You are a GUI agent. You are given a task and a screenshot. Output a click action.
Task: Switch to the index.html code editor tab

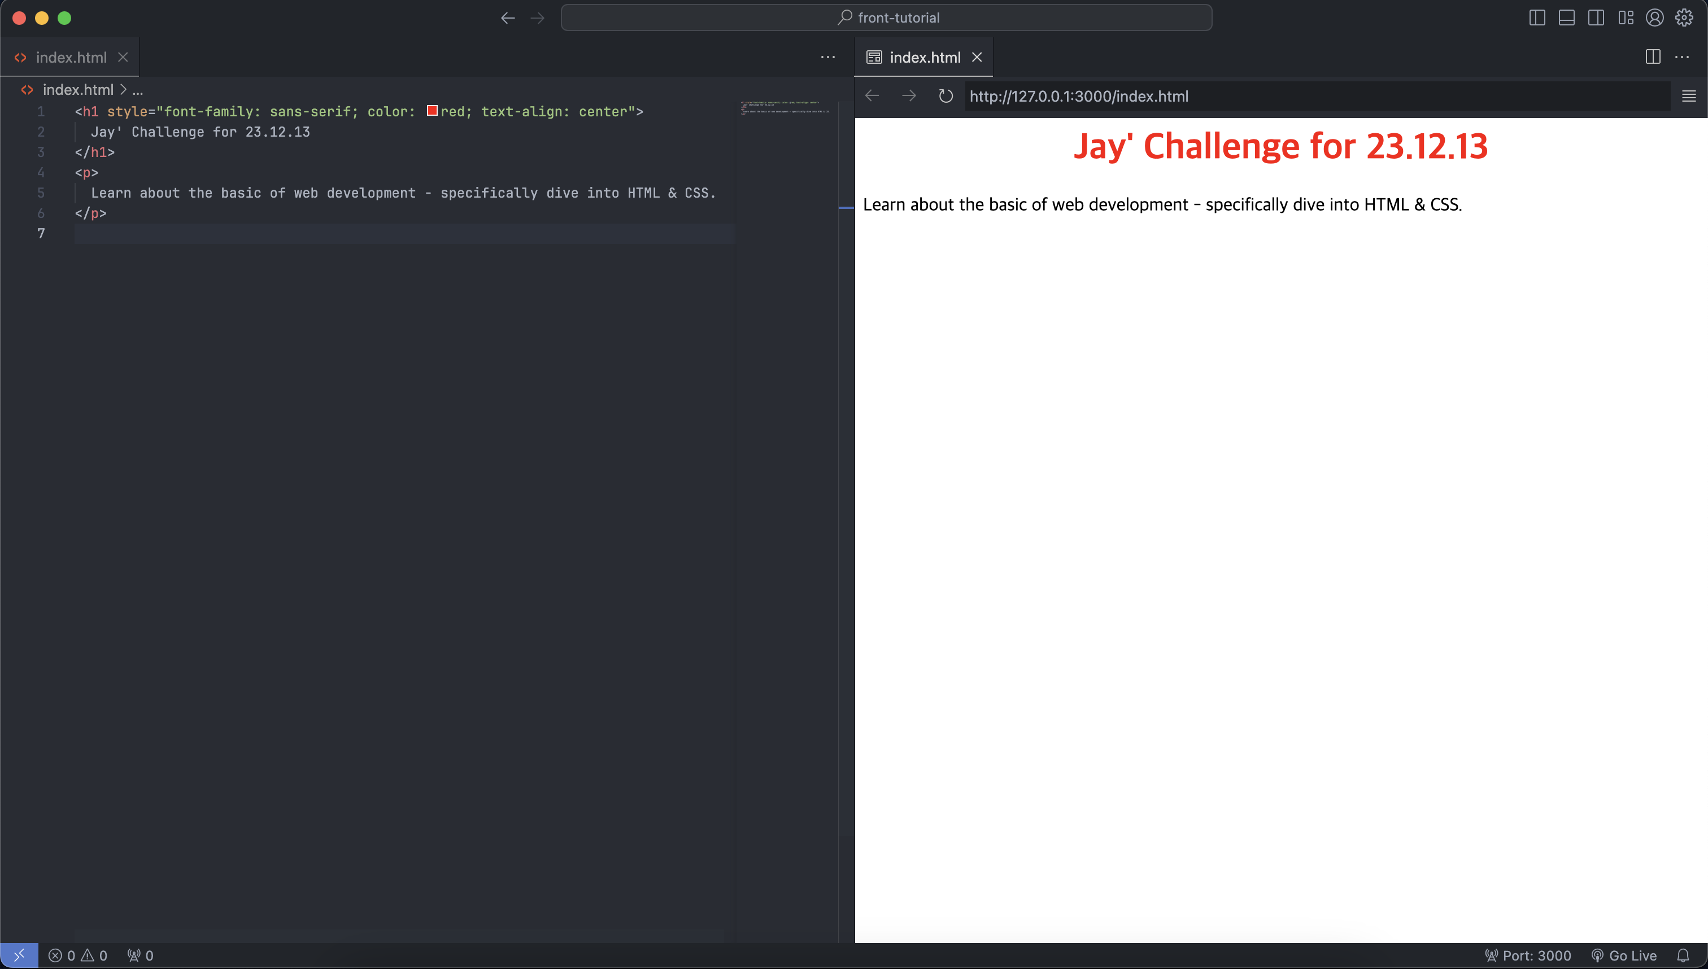point(71,57)
